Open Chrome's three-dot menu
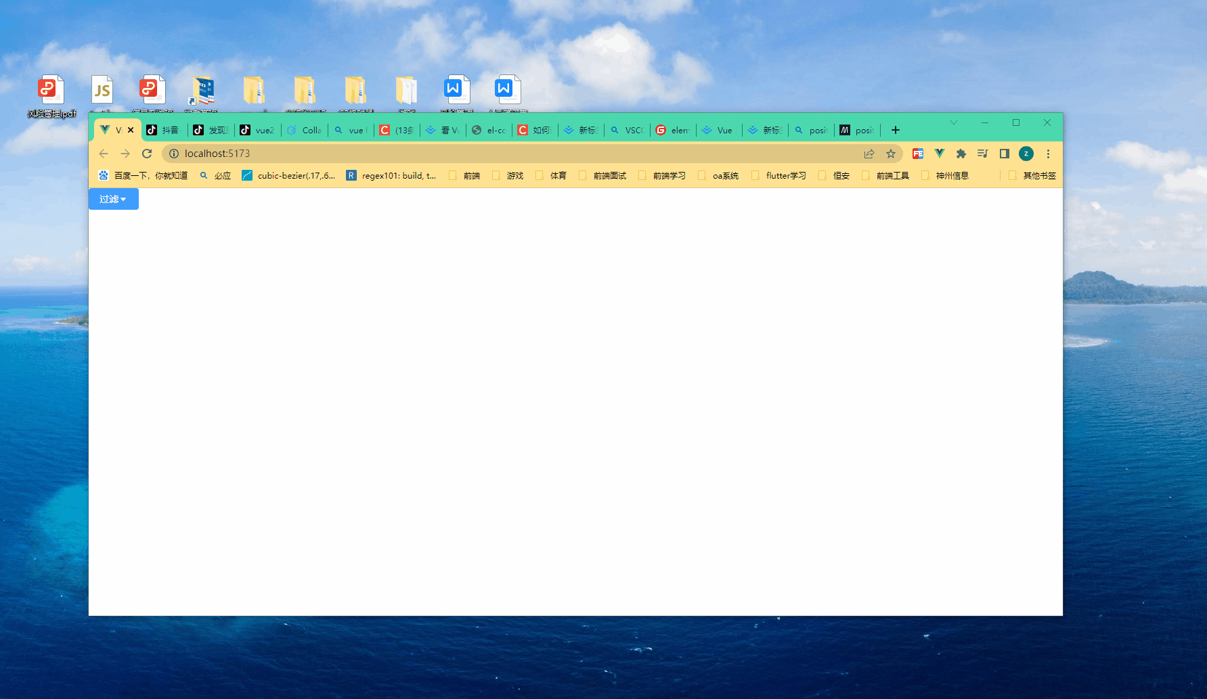This screenshot has width=1207, height=699. 1048,154
